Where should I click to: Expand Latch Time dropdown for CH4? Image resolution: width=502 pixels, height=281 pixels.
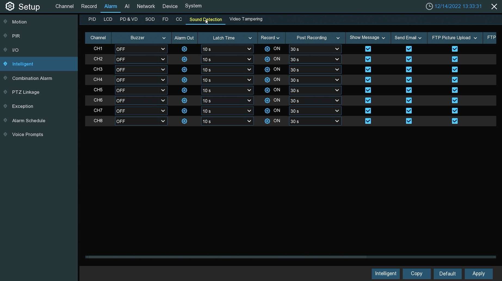(227, 80)
